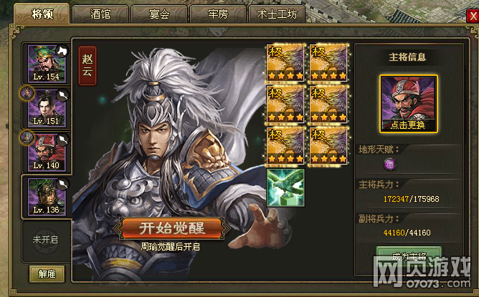This screenshot has height=297, width=479.
Task: Click the green eagle skill icon
Action: tap(285, 188)
